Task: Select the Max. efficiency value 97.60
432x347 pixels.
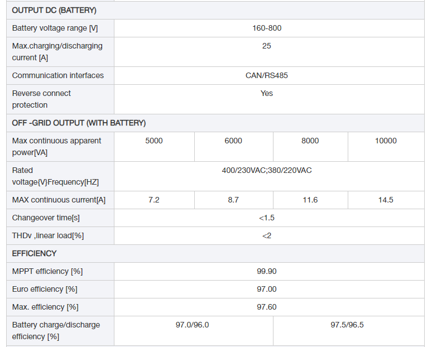Action: point(267,307)
